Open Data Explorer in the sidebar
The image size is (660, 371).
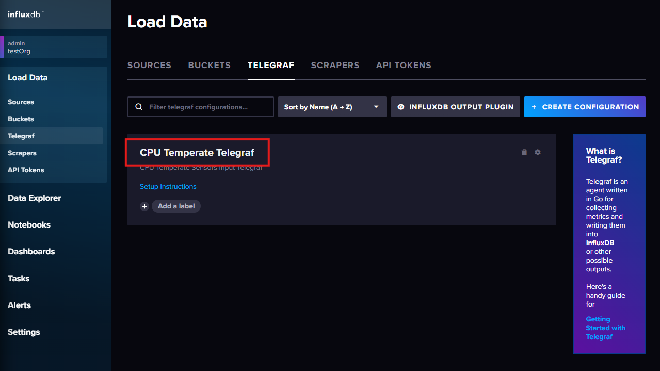point(34,198)
